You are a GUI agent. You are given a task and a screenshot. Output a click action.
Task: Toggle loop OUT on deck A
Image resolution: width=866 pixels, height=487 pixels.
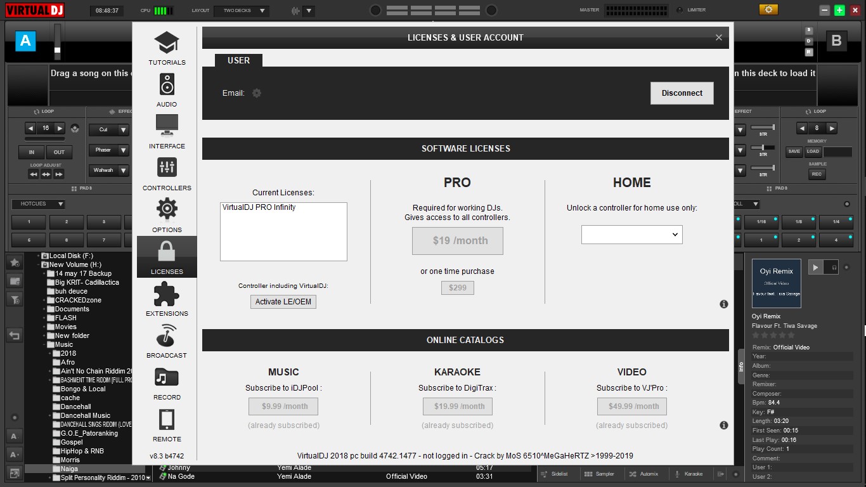point(59,152)
